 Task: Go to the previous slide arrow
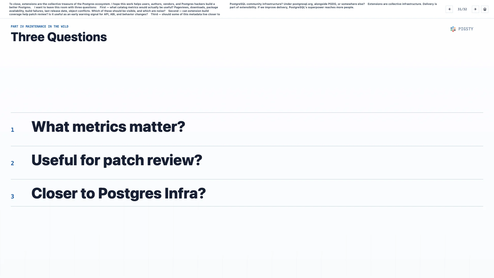tap(449, 9)
